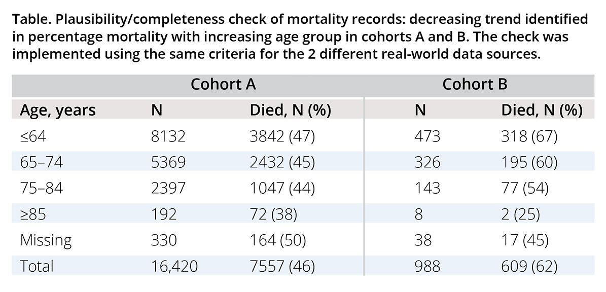Image resolution: width=606 pixels, height=292 pixels.
Task: Select the Missing row label
Action: pyautogui.click(x=46, y=240)
